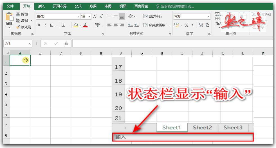Apply percent style
276x148 pixels.
point(187,25)
